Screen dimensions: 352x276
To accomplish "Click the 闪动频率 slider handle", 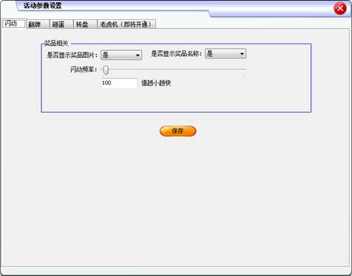I will [106, 70].
